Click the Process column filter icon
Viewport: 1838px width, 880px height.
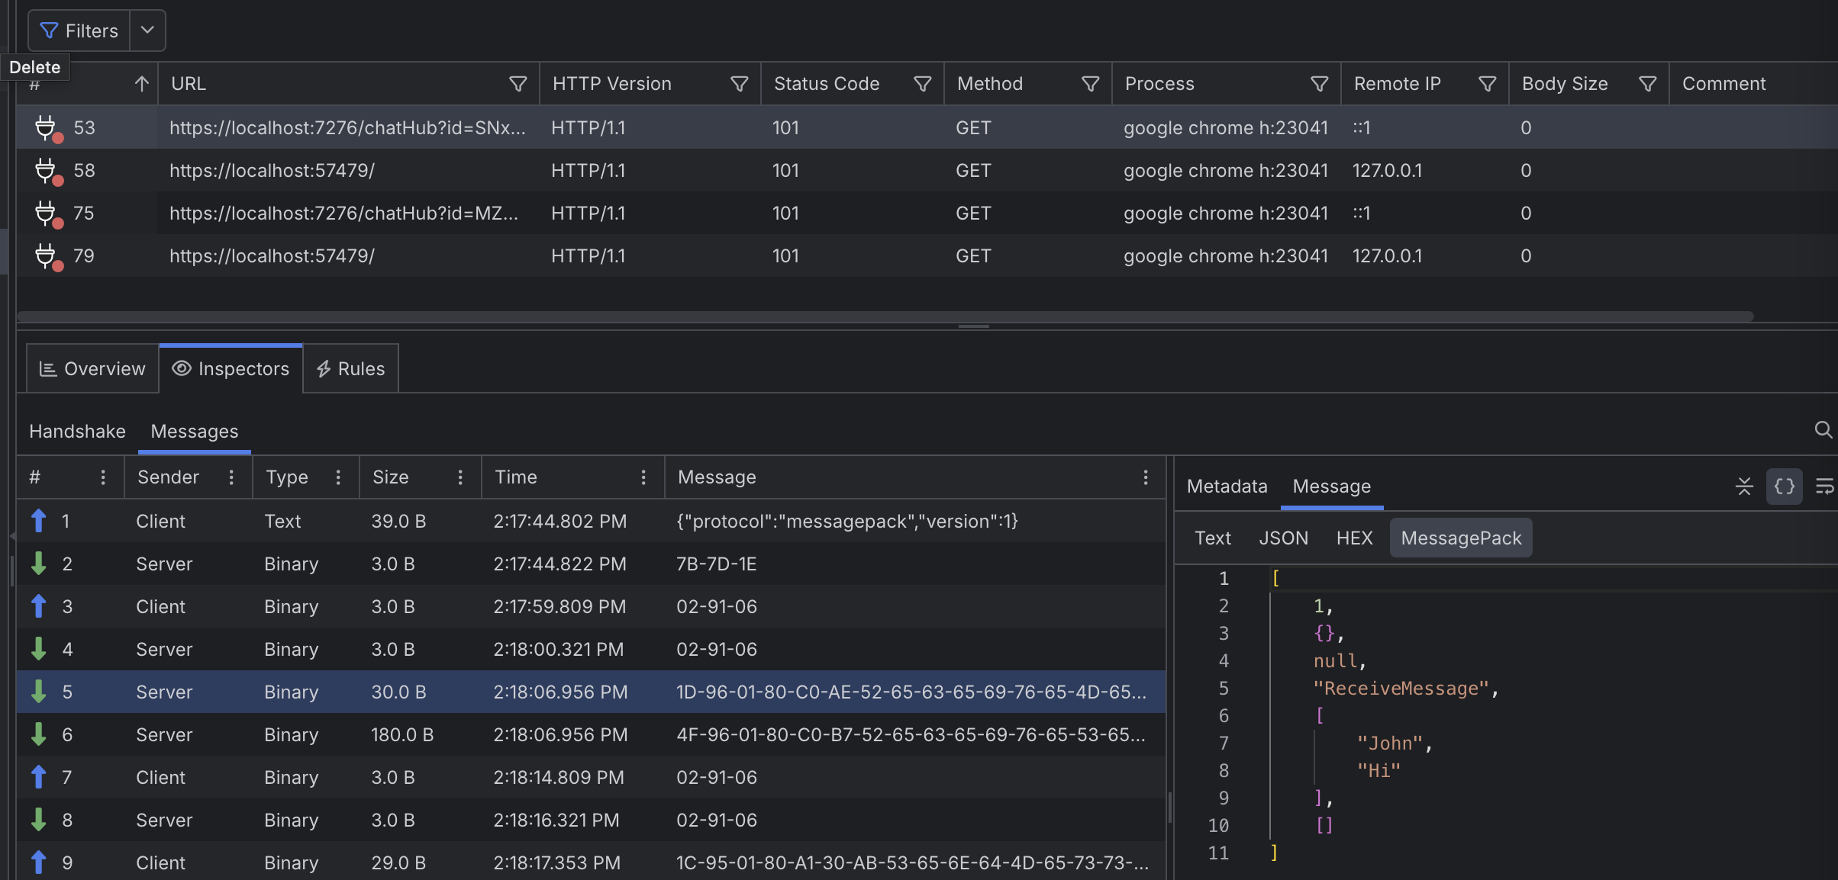[1319, 84]
